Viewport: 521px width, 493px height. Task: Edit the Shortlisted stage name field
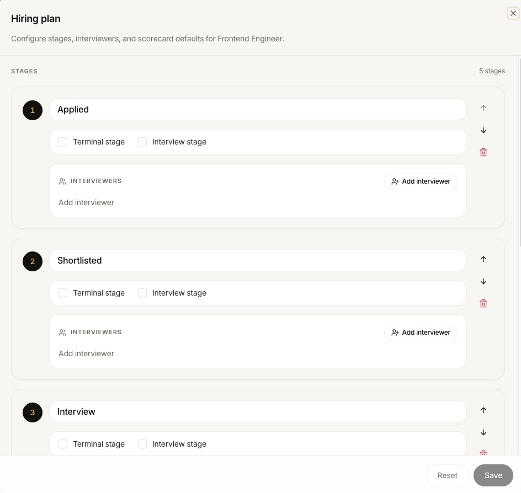258,260
